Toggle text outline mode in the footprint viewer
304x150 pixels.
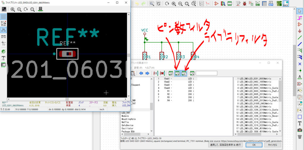tap(3, 58)
